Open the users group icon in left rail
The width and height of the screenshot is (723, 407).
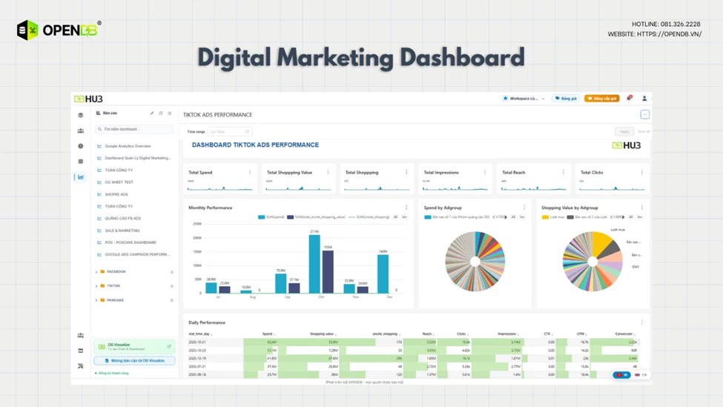point(81,131)
